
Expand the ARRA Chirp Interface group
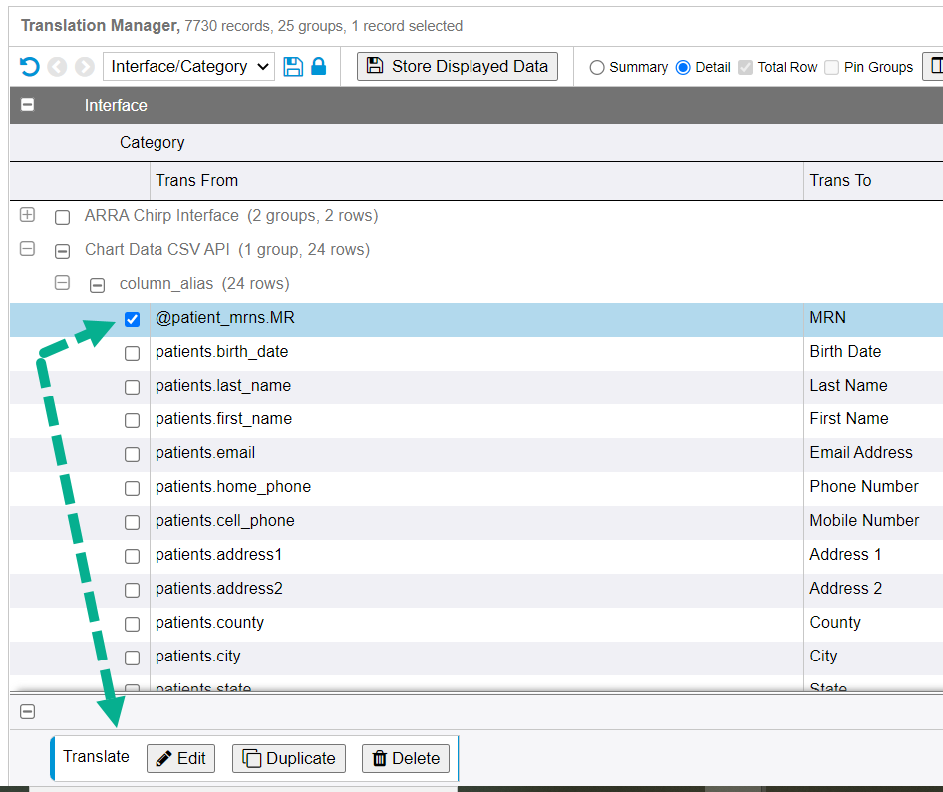click(28, 216)
